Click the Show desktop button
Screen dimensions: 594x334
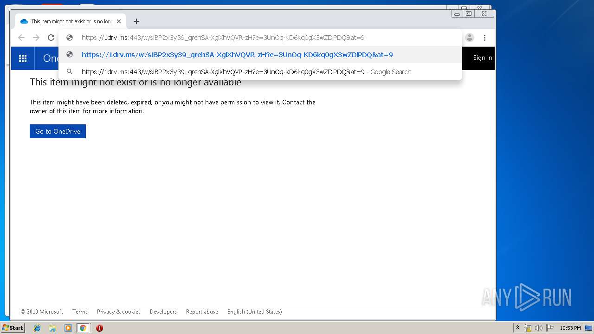click(x=589, y=328)
